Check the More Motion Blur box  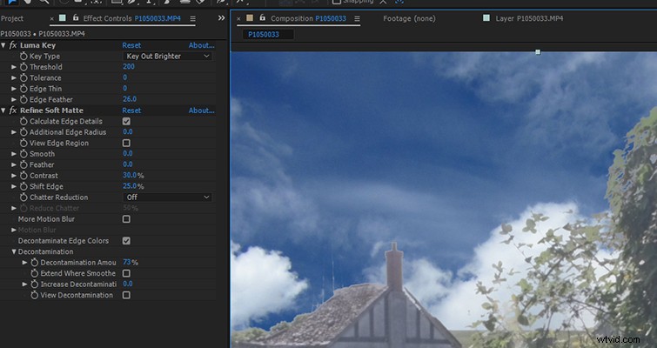126,219
